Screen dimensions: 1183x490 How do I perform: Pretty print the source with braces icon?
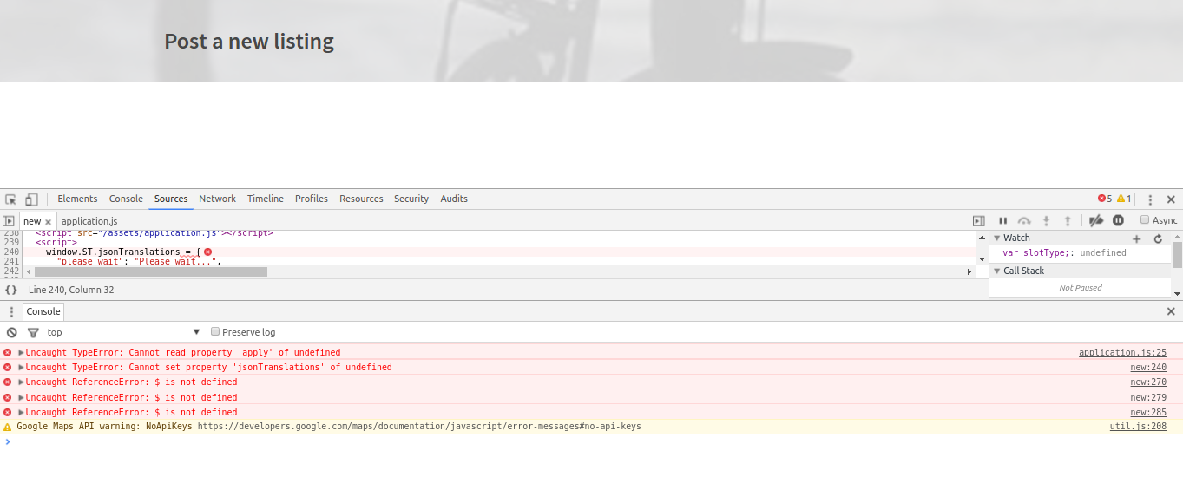(x=11, y=290)
